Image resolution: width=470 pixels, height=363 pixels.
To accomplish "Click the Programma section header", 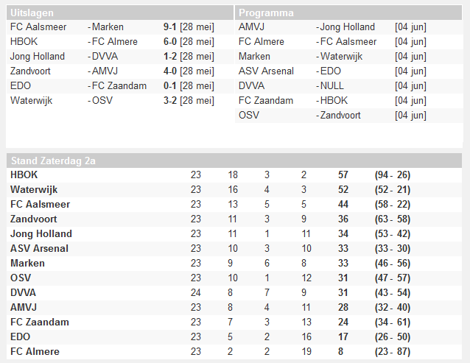I will pos(266,13).
